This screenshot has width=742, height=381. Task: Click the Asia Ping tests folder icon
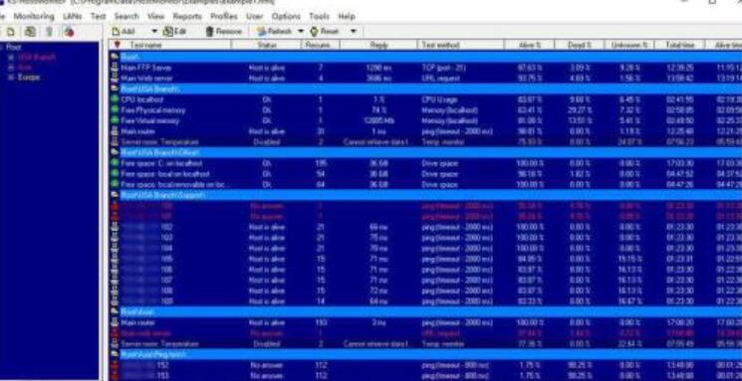tap(115, 354)
